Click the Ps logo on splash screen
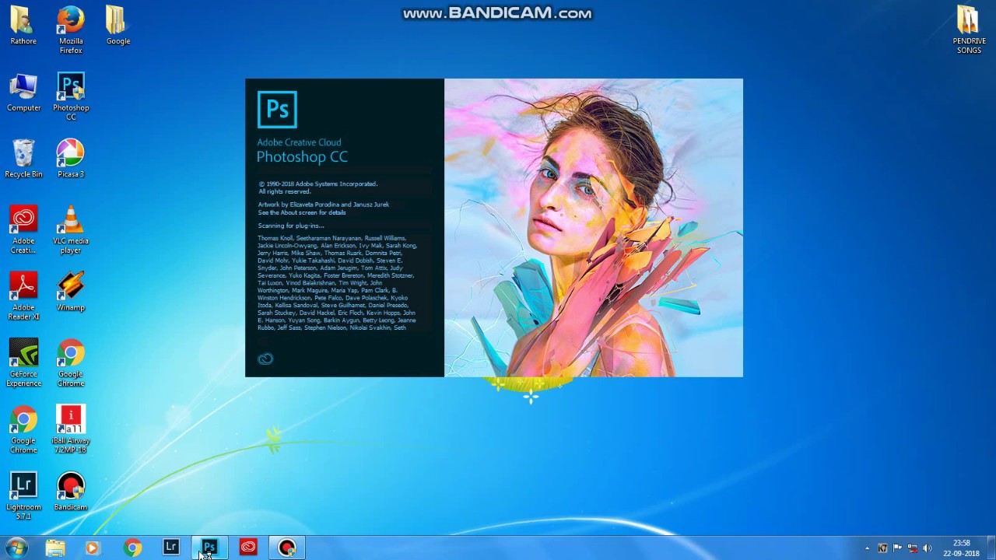 [277, 109]
